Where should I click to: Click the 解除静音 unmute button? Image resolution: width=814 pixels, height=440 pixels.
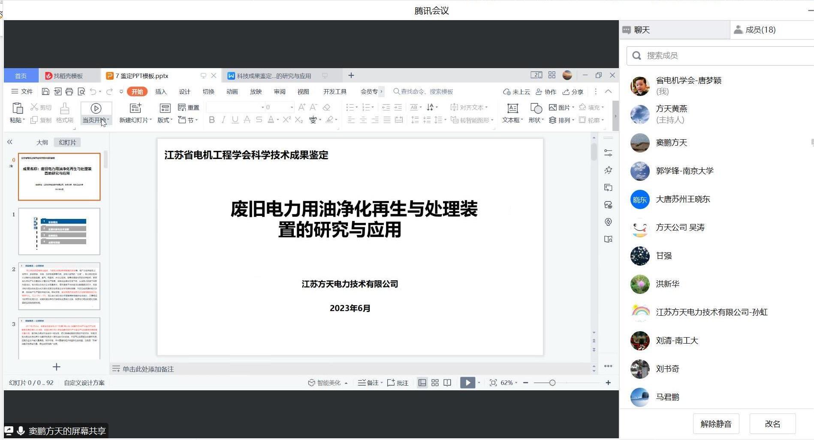(x=716, y=424)
